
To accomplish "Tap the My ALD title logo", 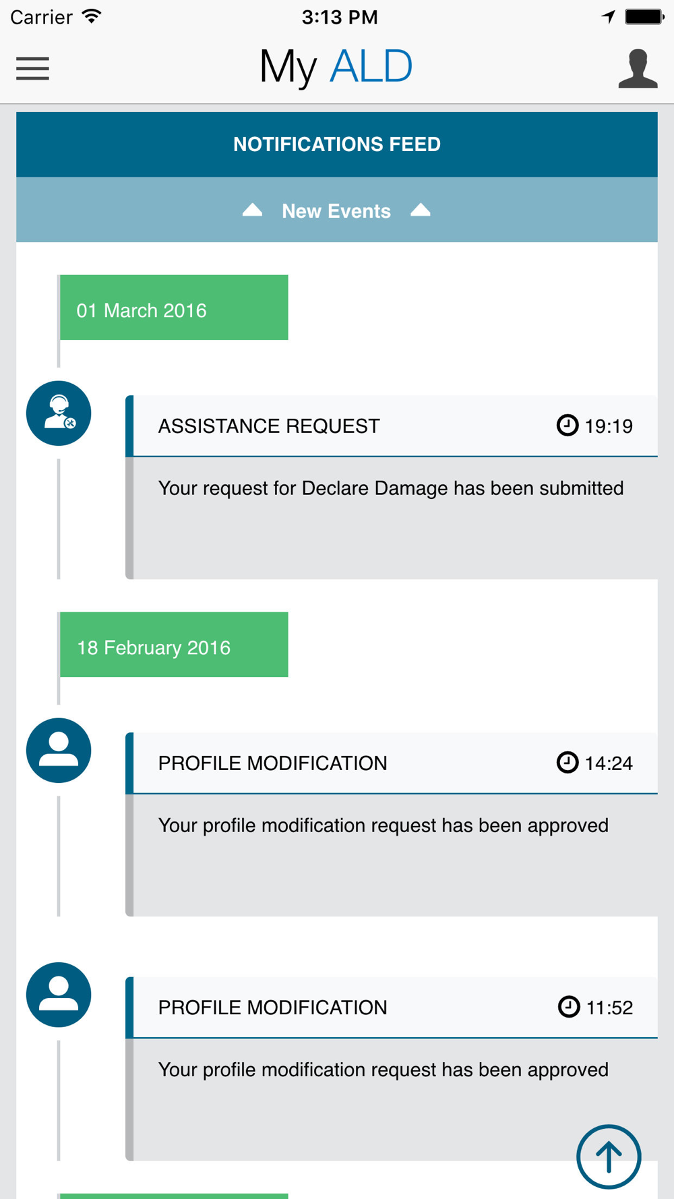I will [336, 67].
